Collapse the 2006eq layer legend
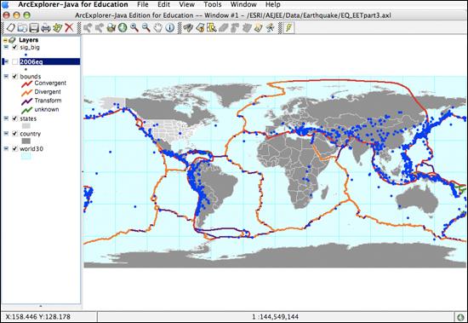Image resolution: width=468 pixels, height=323 pixels. coord(6,61)
